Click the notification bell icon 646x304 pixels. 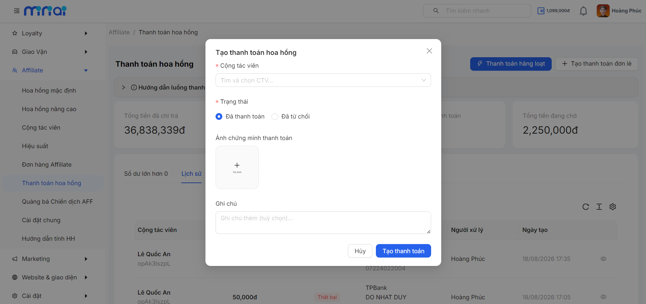click(583, 11)
